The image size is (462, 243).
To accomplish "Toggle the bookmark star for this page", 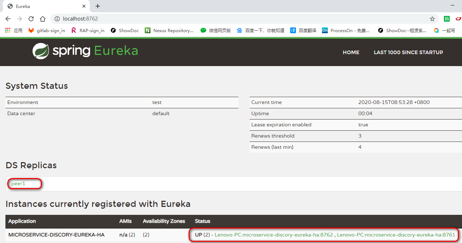I will point(432,18).
